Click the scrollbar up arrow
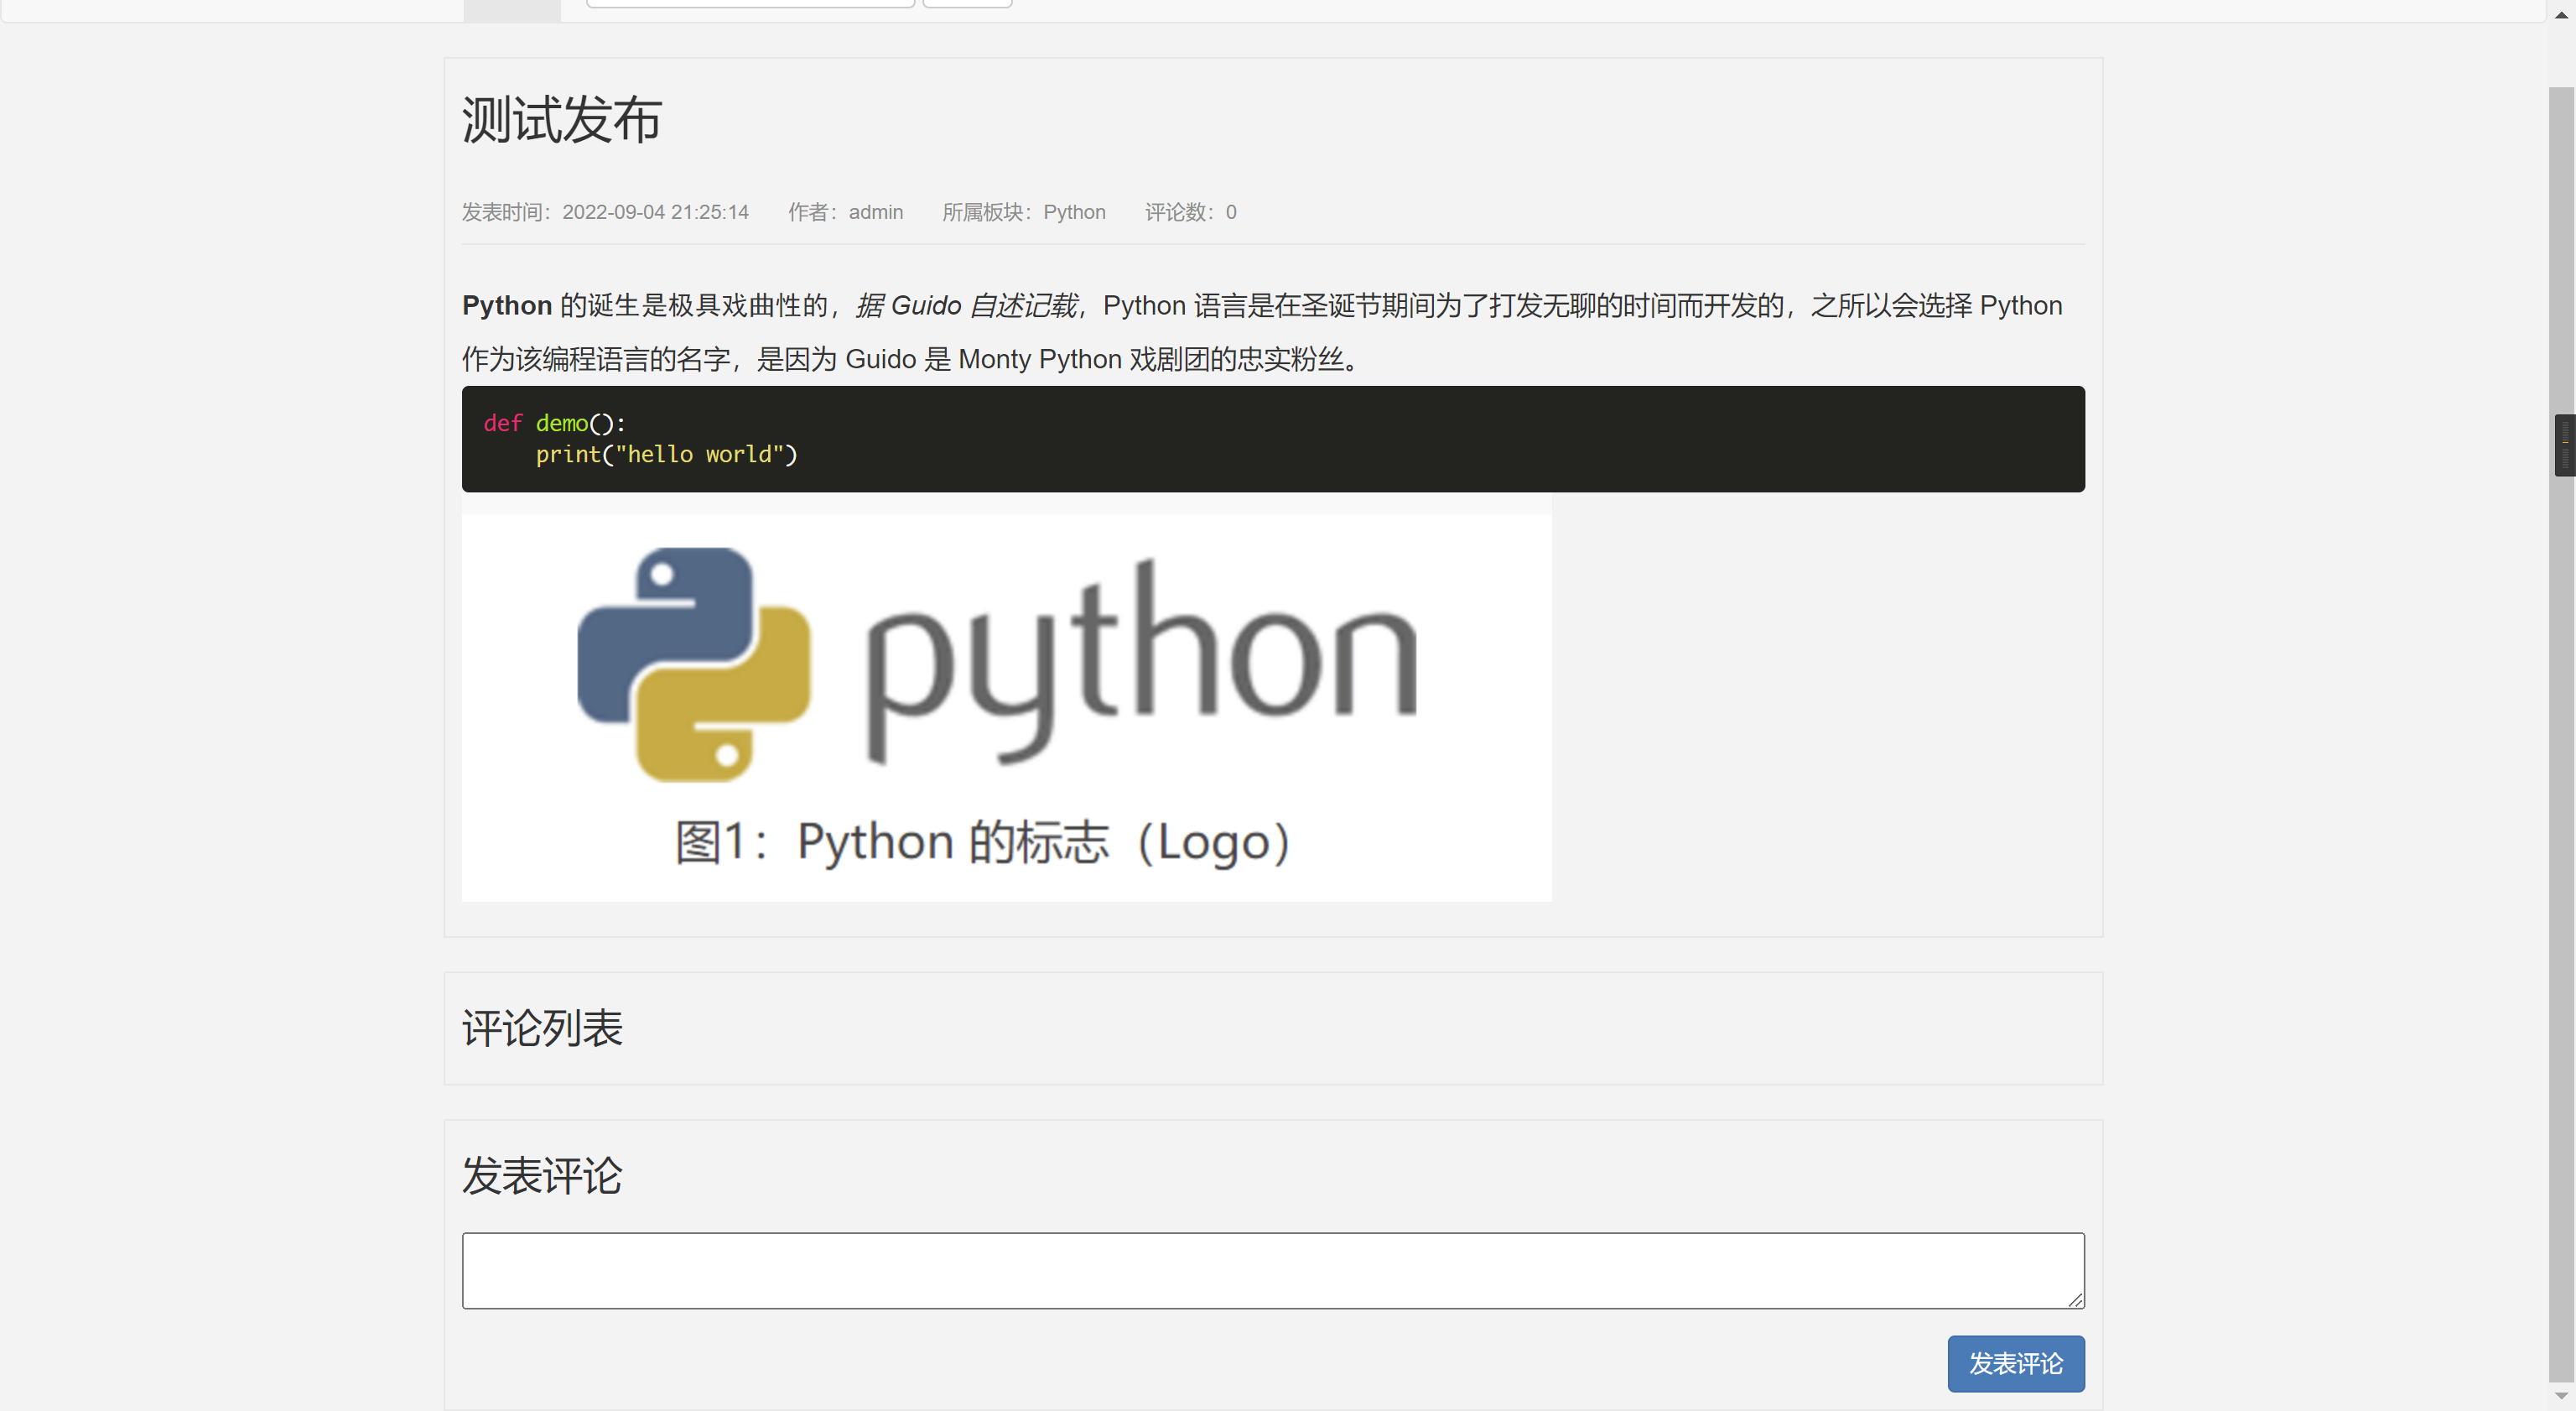 (x=2561, y=14)
